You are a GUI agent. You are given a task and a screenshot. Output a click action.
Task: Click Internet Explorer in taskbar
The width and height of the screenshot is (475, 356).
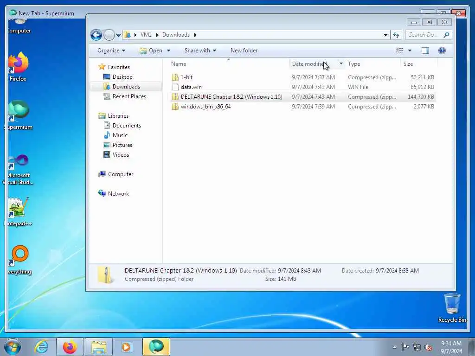(x=41, y=347)
